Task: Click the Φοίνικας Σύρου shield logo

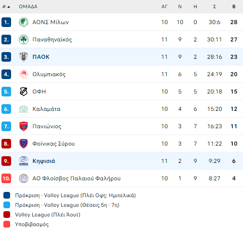Action: [x=24, y=144]
